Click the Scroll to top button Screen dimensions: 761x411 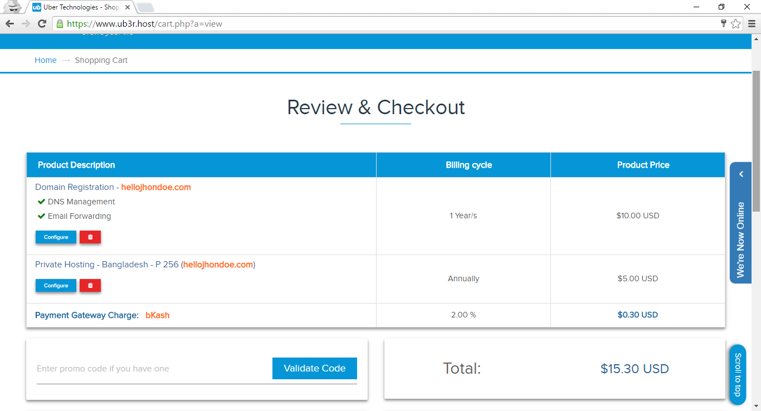pyautogui.click(x=738, y=374)
